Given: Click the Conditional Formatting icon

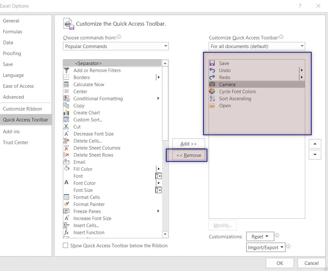Looking at the screenshot, I should pos(66,98).
